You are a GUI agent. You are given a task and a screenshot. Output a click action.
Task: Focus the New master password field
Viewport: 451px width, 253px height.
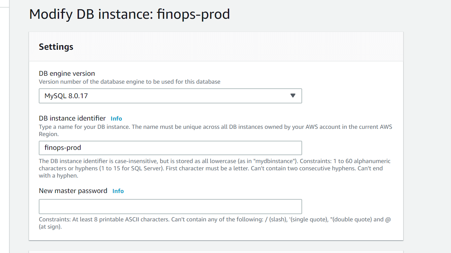(170, 206)
